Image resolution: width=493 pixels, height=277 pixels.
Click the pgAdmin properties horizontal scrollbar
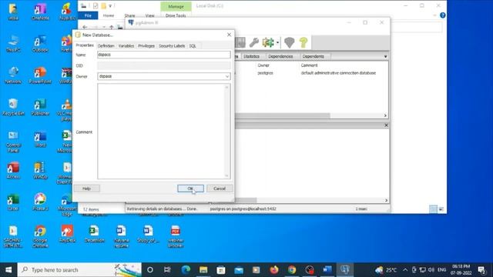coord(283,115)
